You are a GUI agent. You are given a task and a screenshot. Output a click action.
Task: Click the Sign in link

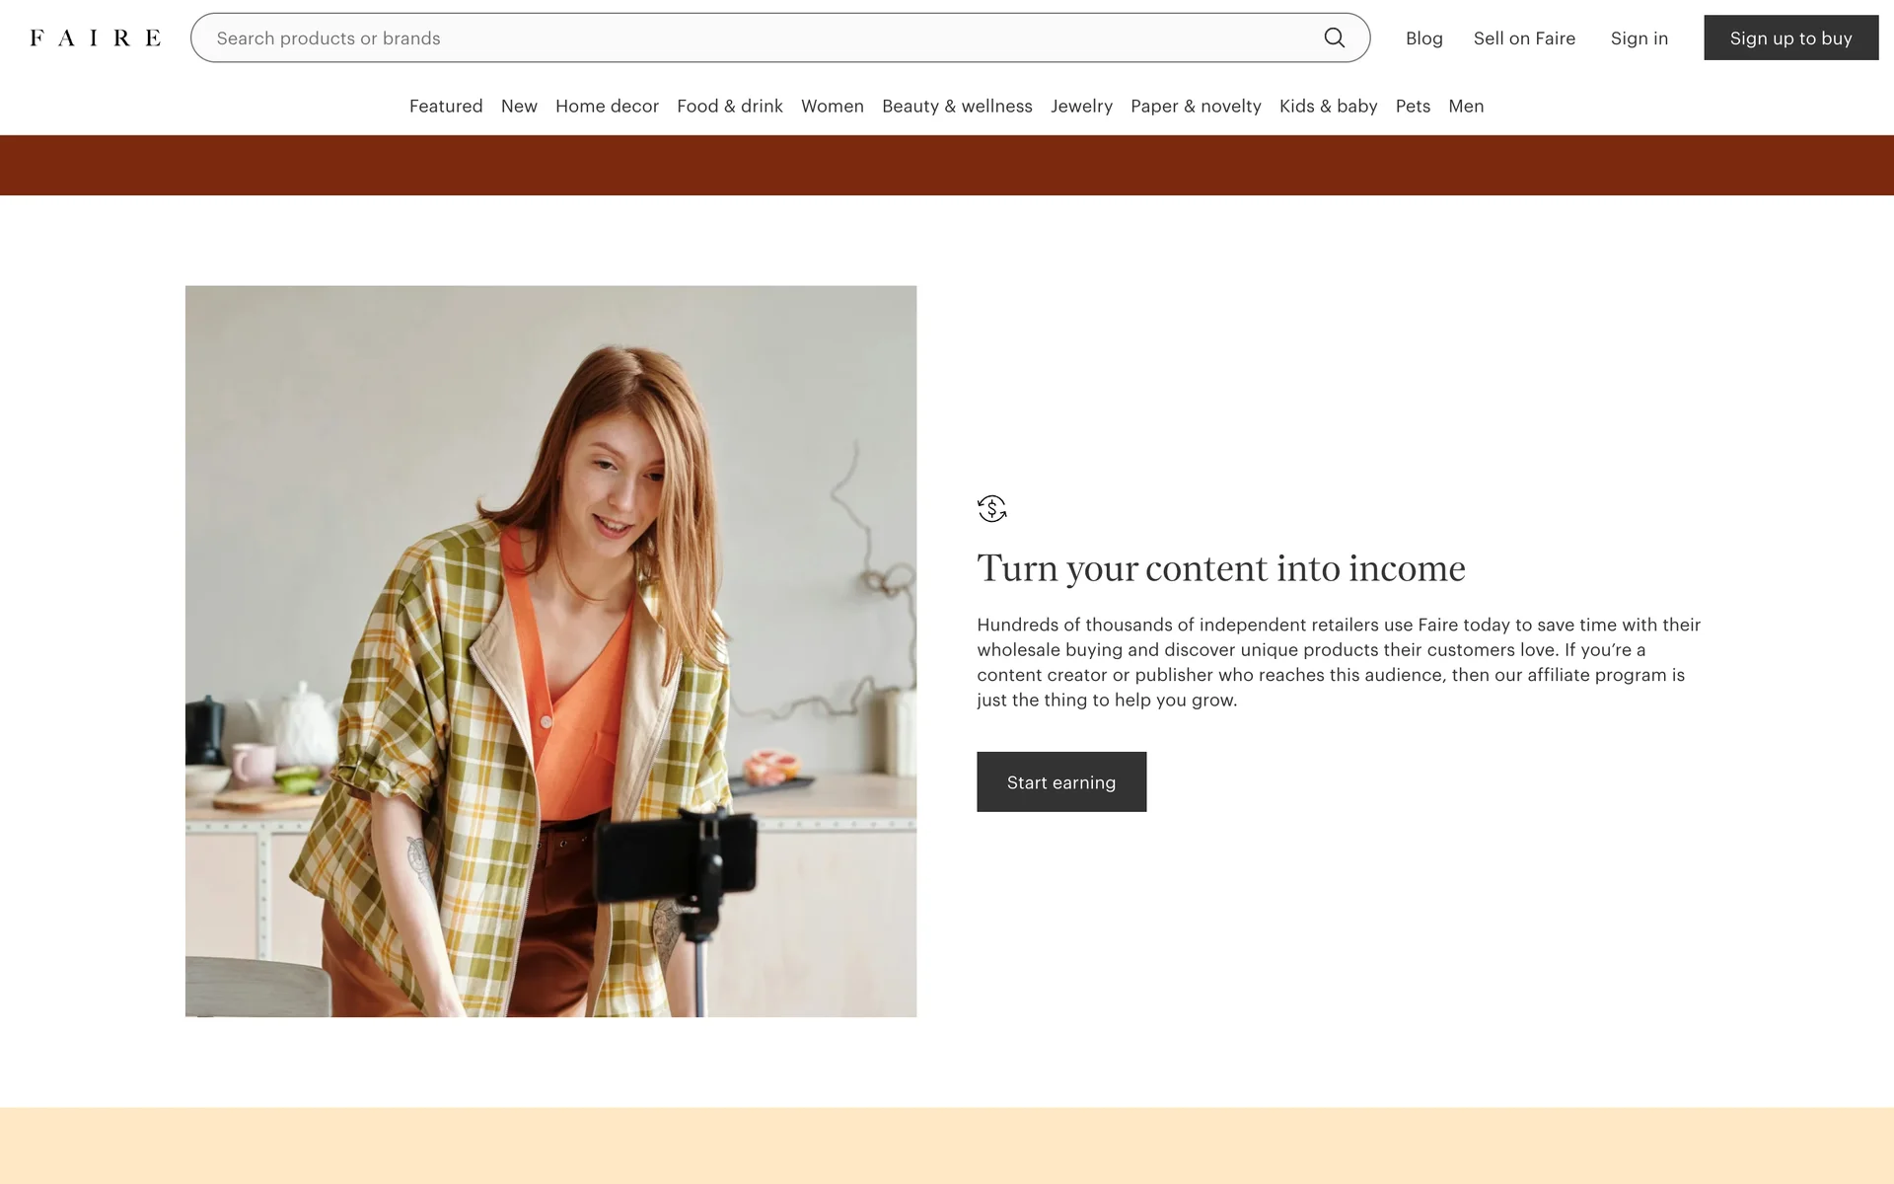[x=1639, y=38]
